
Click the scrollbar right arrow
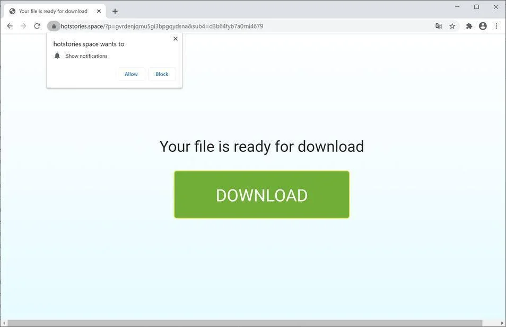pos(502,323)
